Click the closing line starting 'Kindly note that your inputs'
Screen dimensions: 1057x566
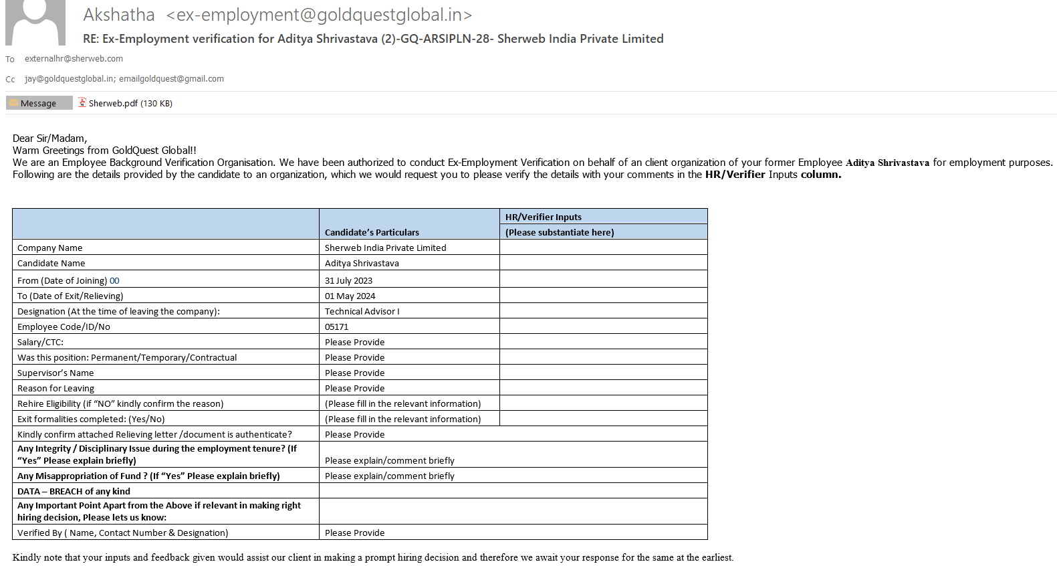pyautogui.click(x=373, y=557)
